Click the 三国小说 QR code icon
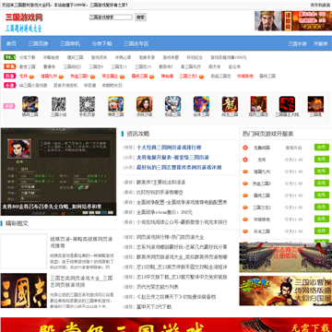Screen dimensions: 332x332 [x=58, y=104]
